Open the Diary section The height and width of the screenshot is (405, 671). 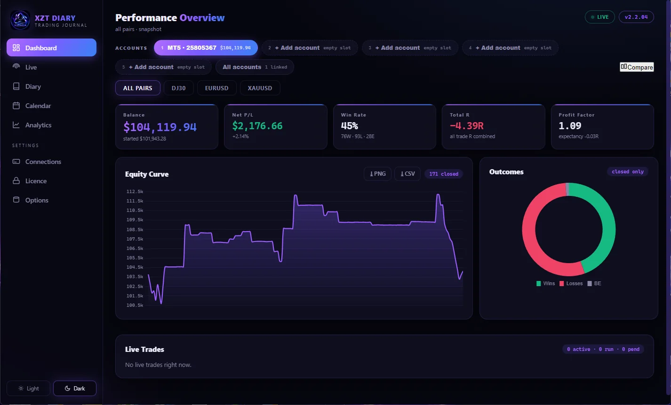(51, 86)
